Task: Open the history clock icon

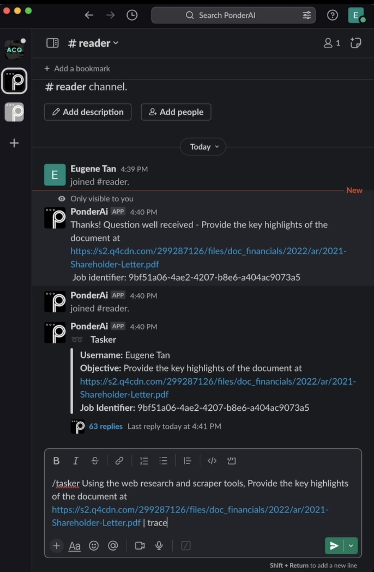Action: coord(132,15)
